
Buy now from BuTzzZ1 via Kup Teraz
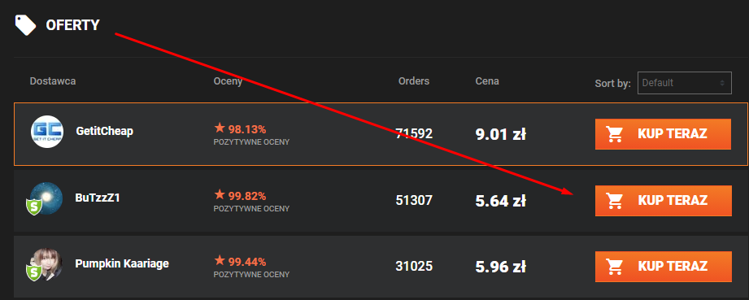[663, 201]
